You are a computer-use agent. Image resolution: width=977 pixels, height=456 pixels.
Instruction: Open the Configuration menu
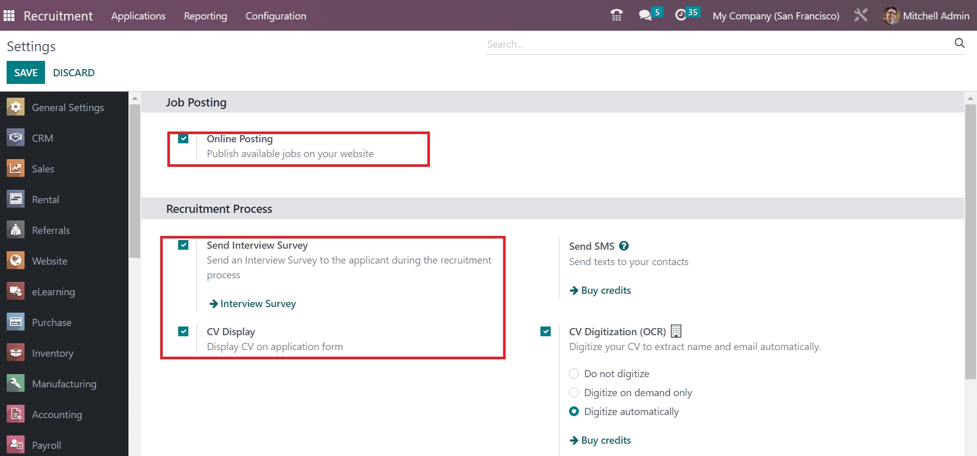[x=275, y=16]
